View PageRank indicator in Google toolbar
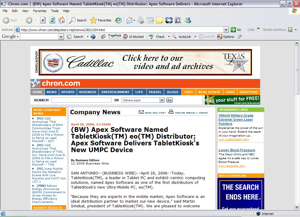Image resolution: width=300 pixels, height=217 pixels. [x=115, y=36]
